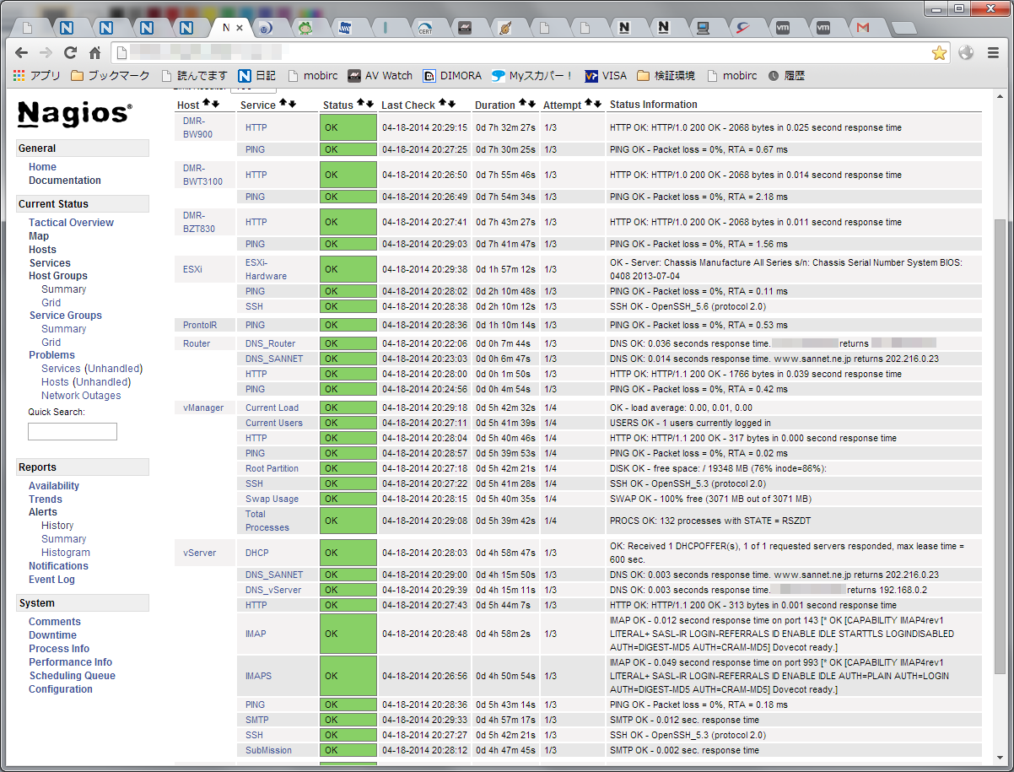Screen dimensions: 1014x772
Task: Sort Status column descending using down arrow
Action: [370, 104]
